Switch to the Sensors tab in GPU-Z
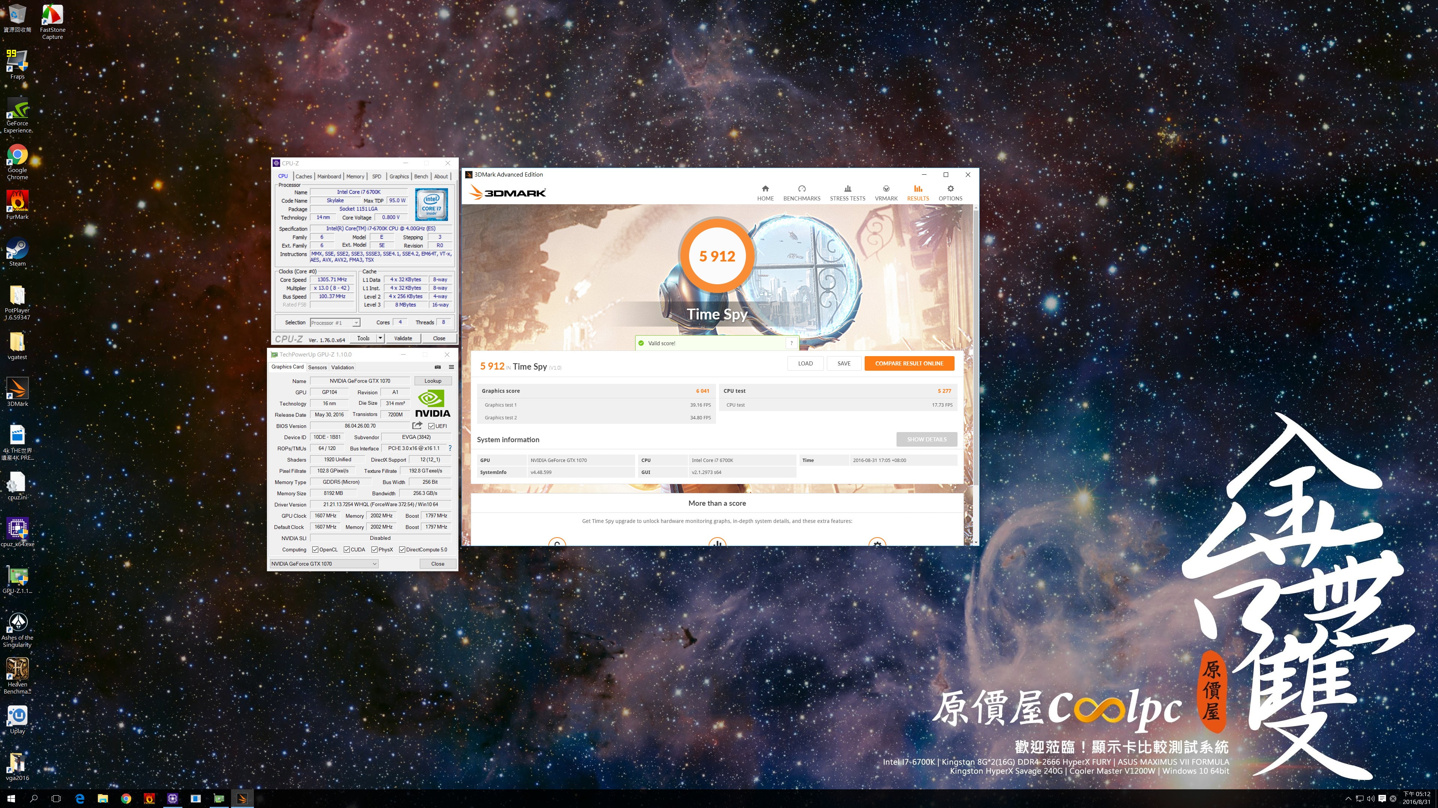 point(317,367)
